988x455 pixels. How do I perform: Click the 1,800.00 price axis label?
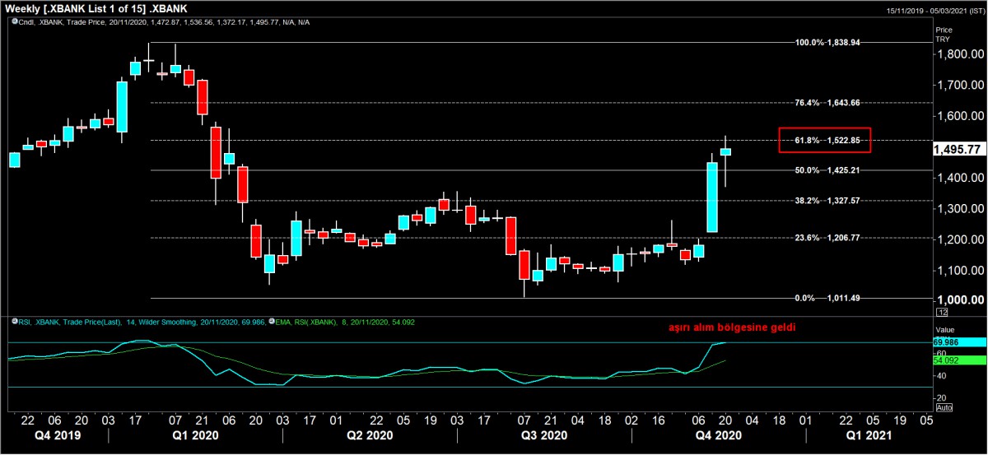(x=961, y=54)
